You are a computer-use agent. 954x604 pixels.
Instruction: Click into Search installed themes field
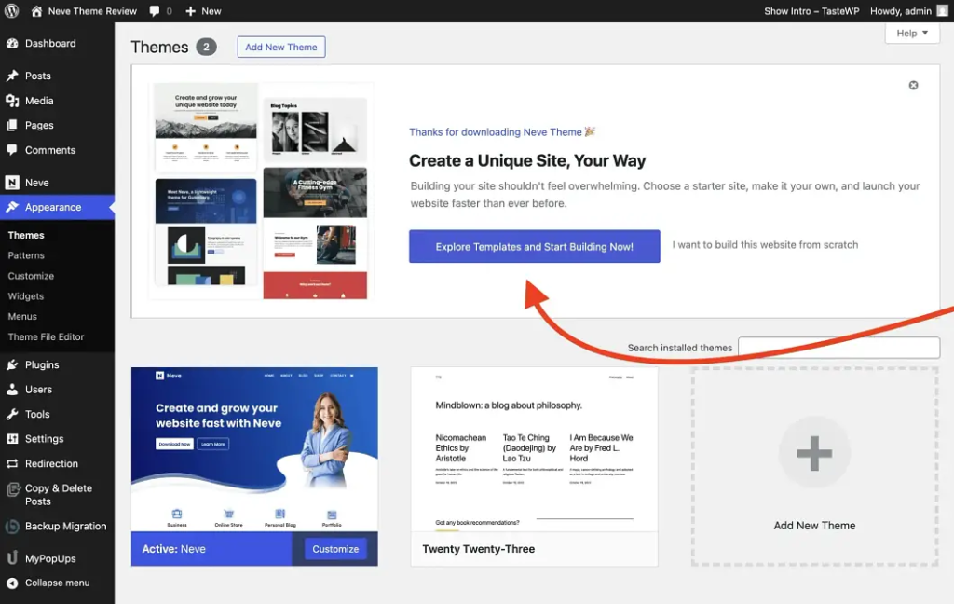838,348
